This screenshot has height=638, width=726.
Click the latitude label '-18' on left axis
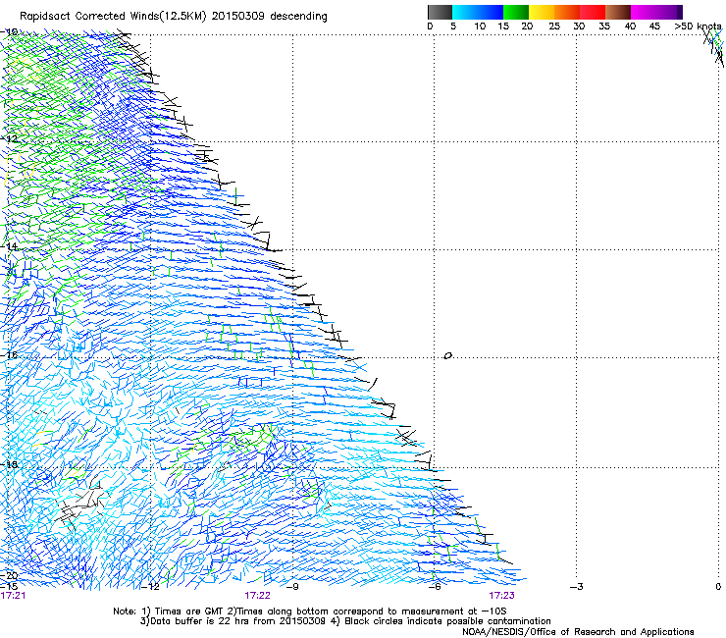tap(9, 464)
